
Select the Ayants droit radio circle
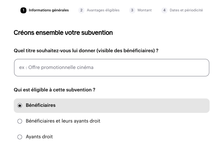(x=20, y=137)
